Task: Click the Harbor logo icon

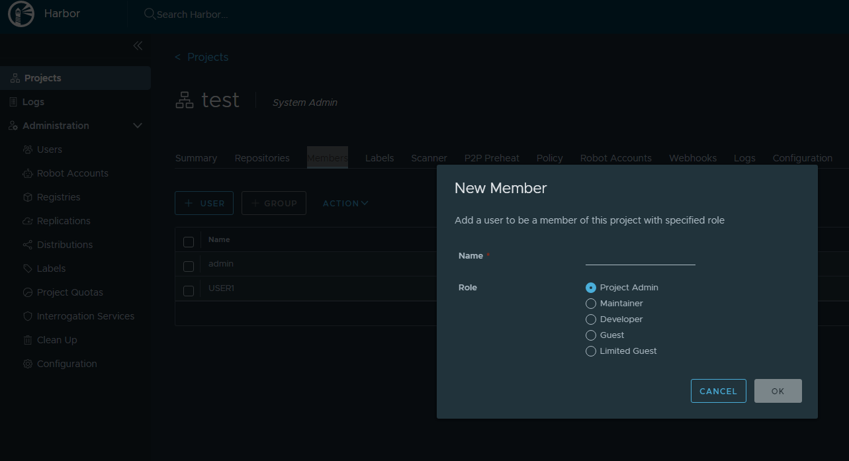Action: coord(21,14)
